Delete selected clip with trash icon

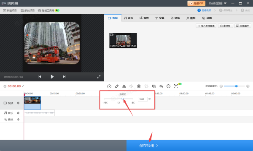(x=139, y=86)
